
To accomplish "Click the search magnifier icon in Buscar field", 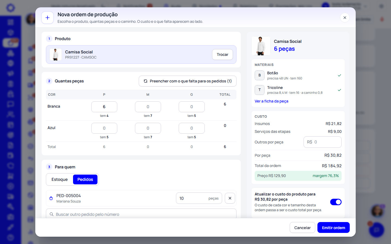I will coord(52,214).
